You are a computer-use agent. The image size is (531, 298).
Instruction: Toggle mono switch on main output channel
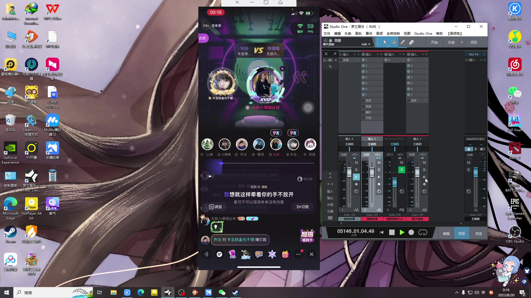tap(482, 149)
